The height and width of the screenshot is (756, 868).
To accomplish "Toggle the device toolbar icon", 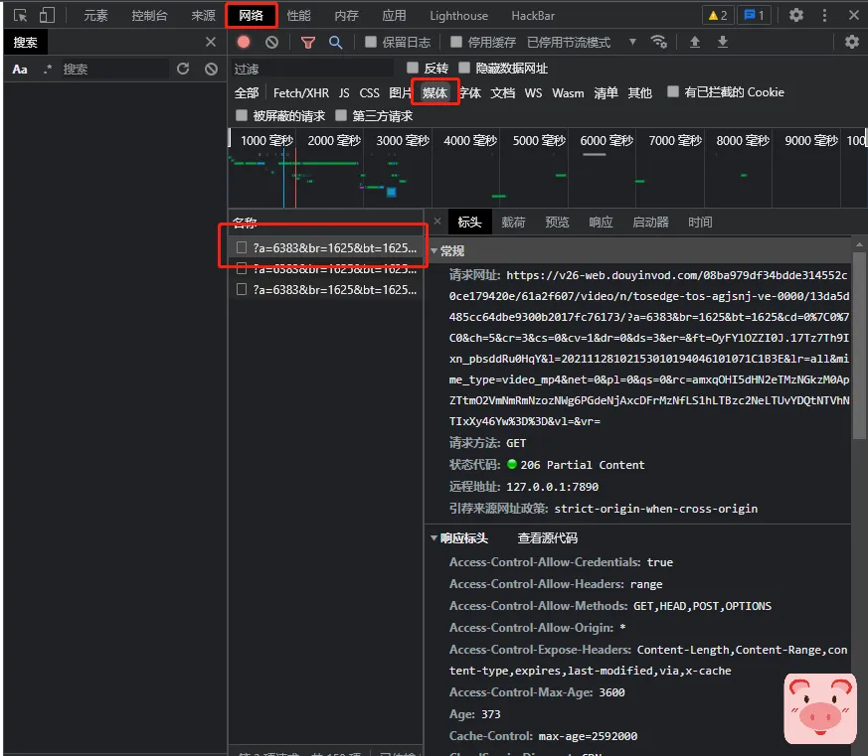I will [x=47, y=16].
